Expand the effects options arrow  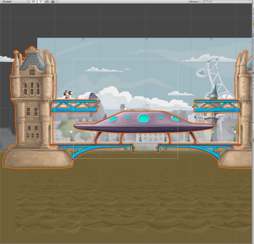[57, 2]
